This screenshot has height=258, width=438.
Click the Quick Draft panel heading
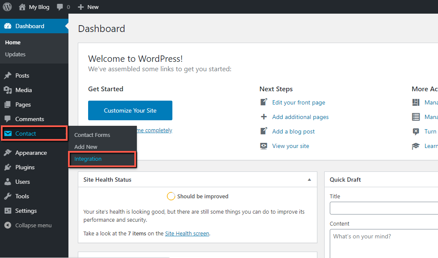tap(345, 180)
